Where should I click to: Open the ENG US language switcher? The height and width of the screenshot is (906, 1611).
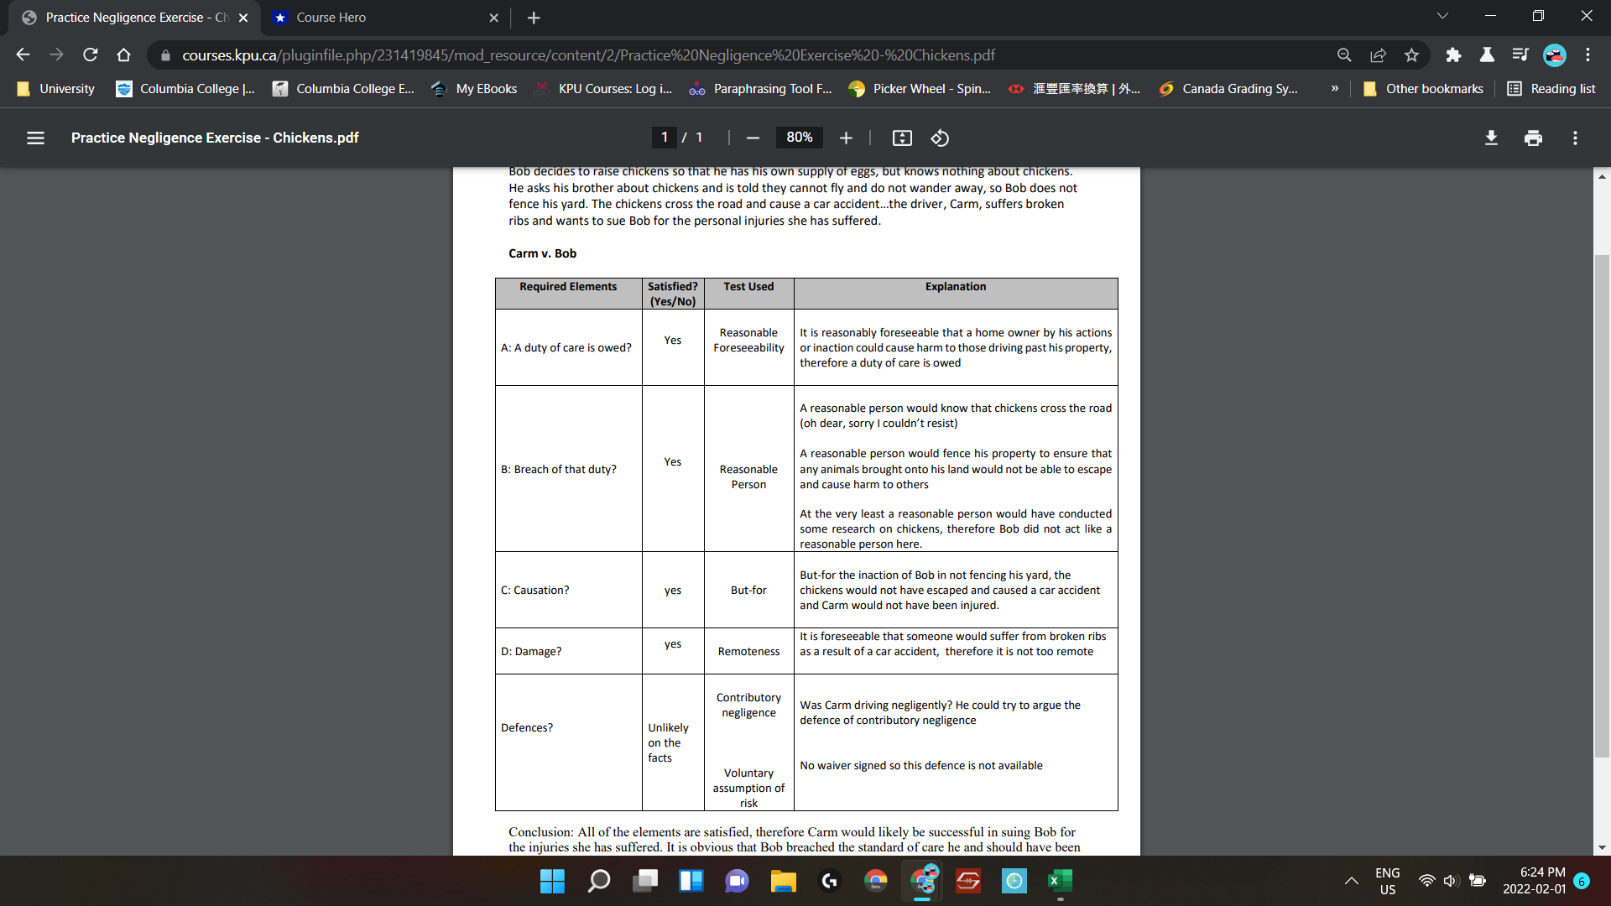point(1387,881)
